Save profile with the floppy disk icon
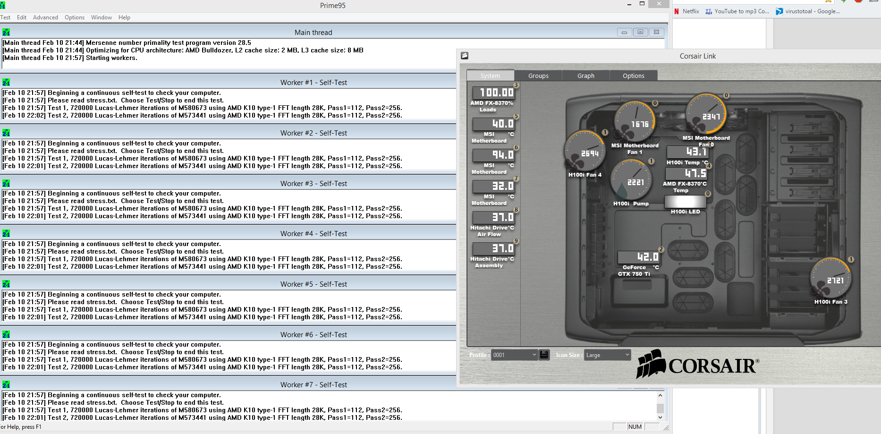The width and height of the screenshot is (881, 434). [544, 355]
